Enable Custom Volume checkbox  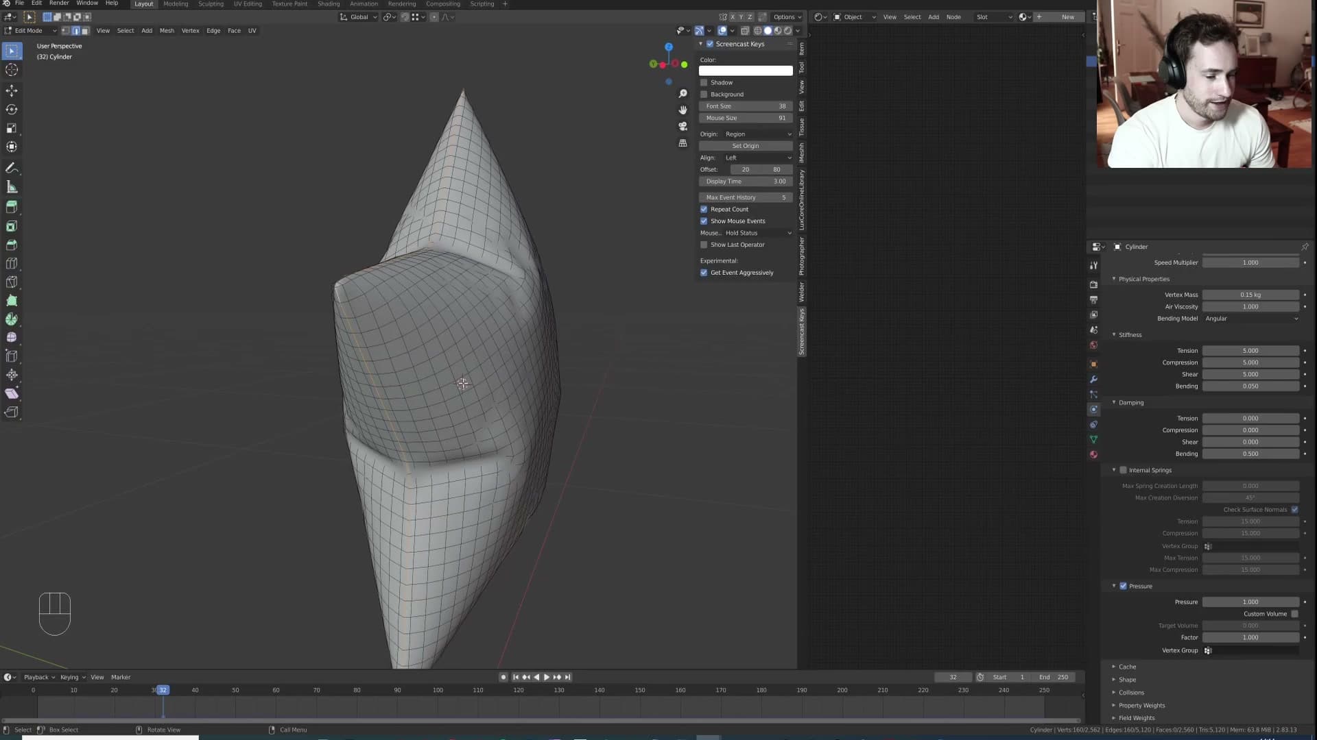(1294, 614)
